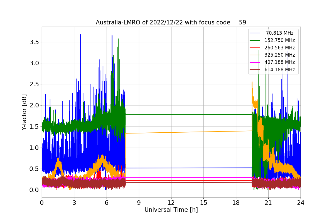Click the x-axis tick label '9'
This screenshot has height=222, width=334.
click(x=139, y=203)
